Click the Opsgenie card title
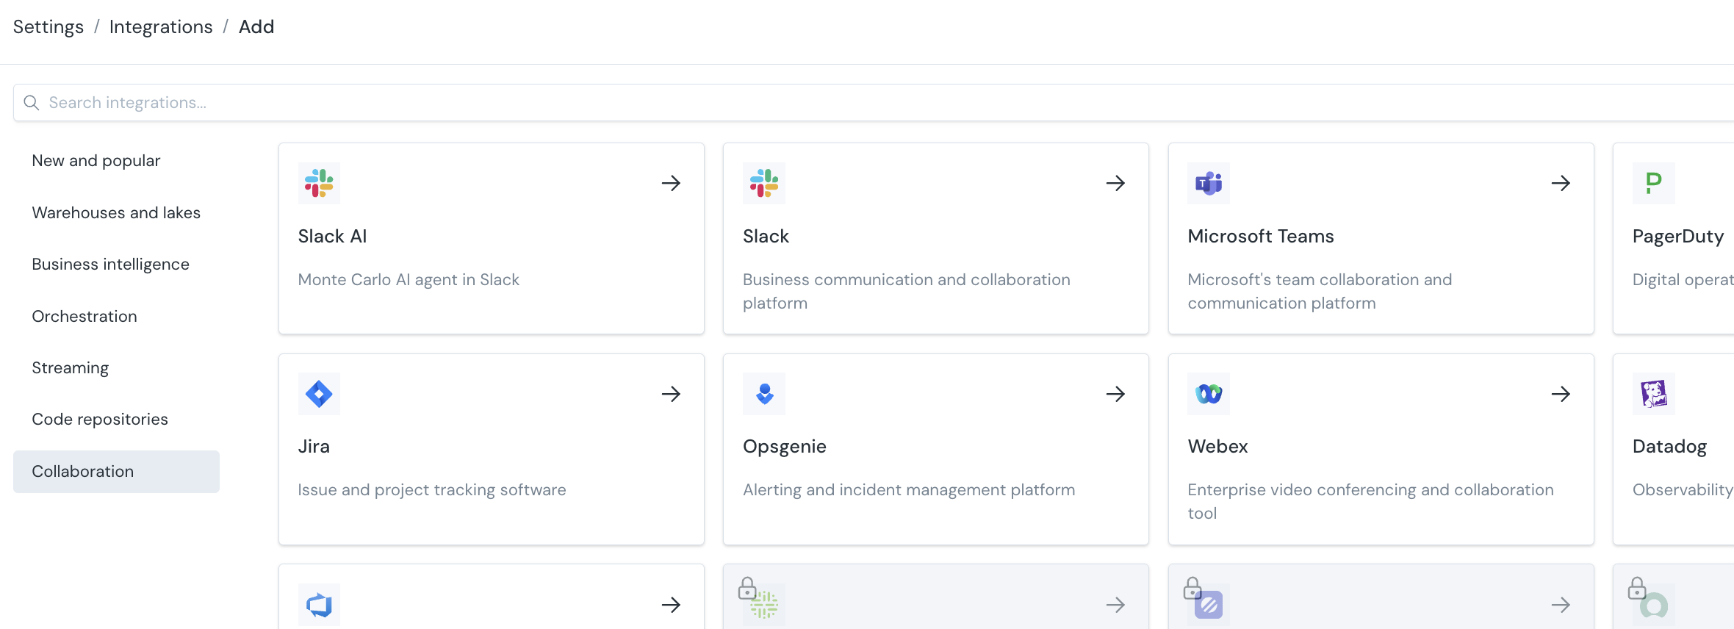 [x=785, y=447]
